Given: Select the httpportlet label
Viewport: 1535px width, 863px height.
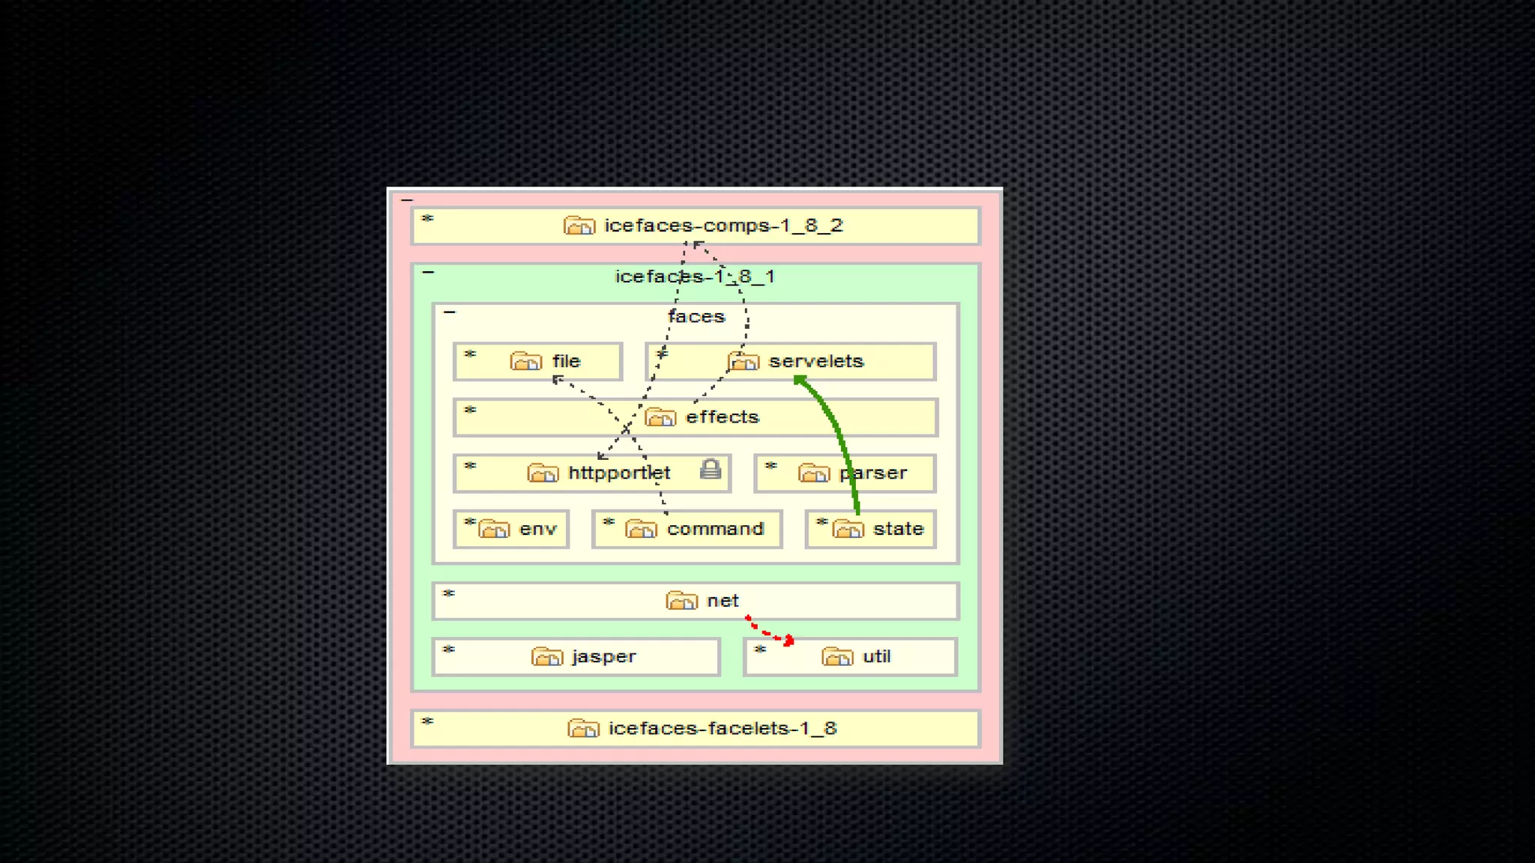Looking at the screenshot, I should 619,473.
